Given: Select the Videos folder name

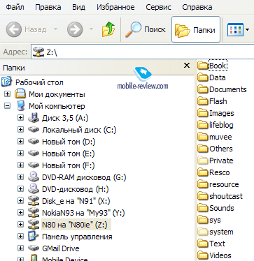Looking at the screenshot, I should pos(220,255).
